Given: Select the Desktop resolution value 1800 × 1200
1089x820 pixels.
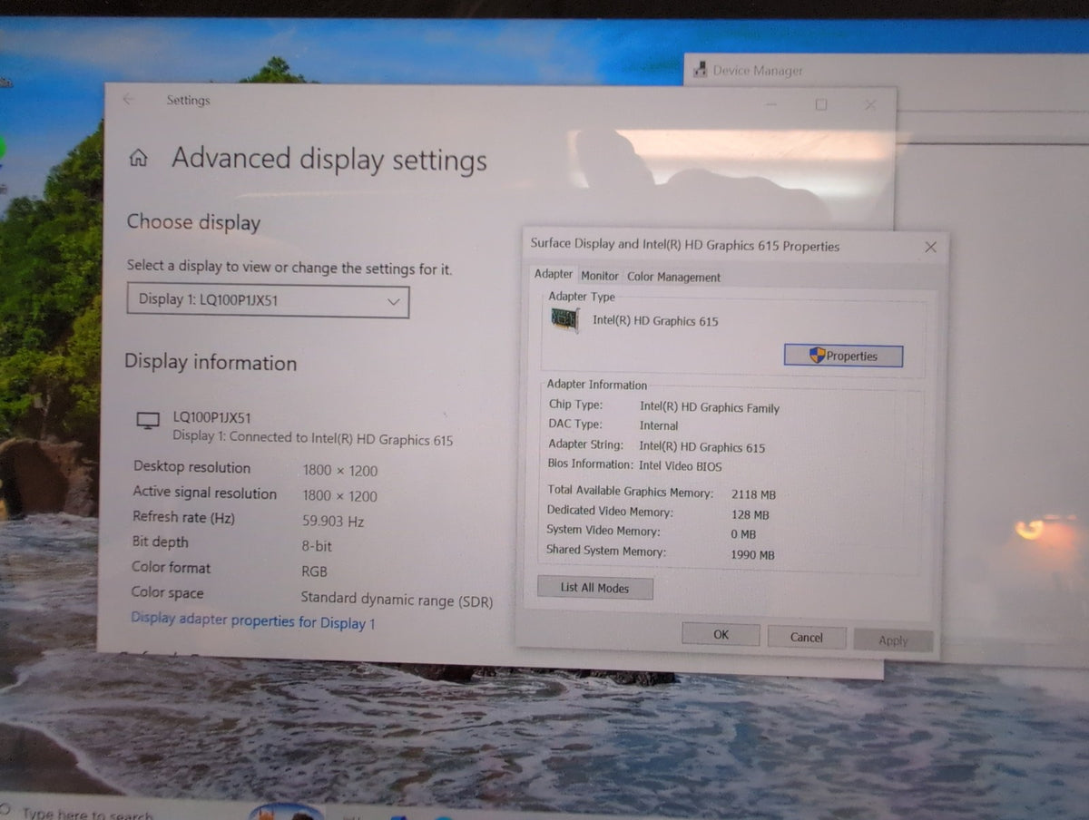Looking at the screenshot, I should [x=339, y=471].
